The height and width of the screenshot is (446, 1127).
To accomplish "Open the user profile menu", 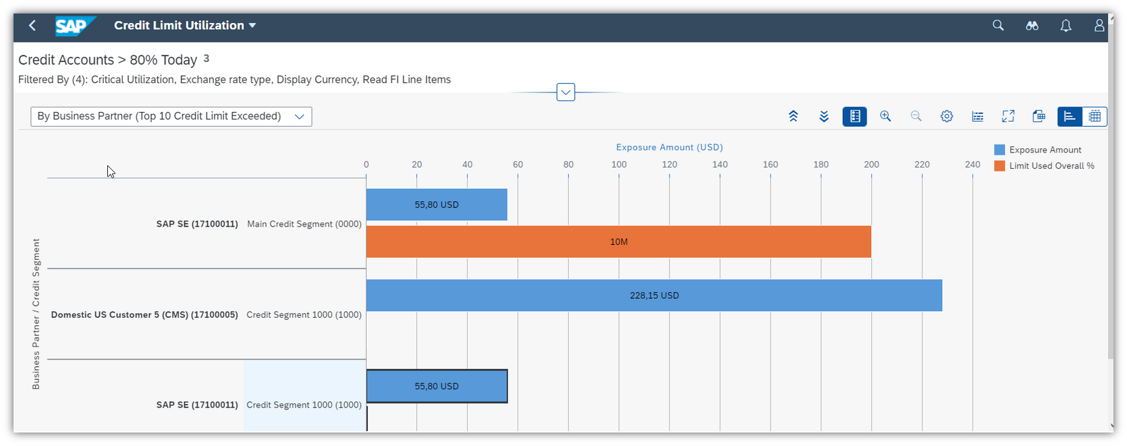I will 1099,26.
